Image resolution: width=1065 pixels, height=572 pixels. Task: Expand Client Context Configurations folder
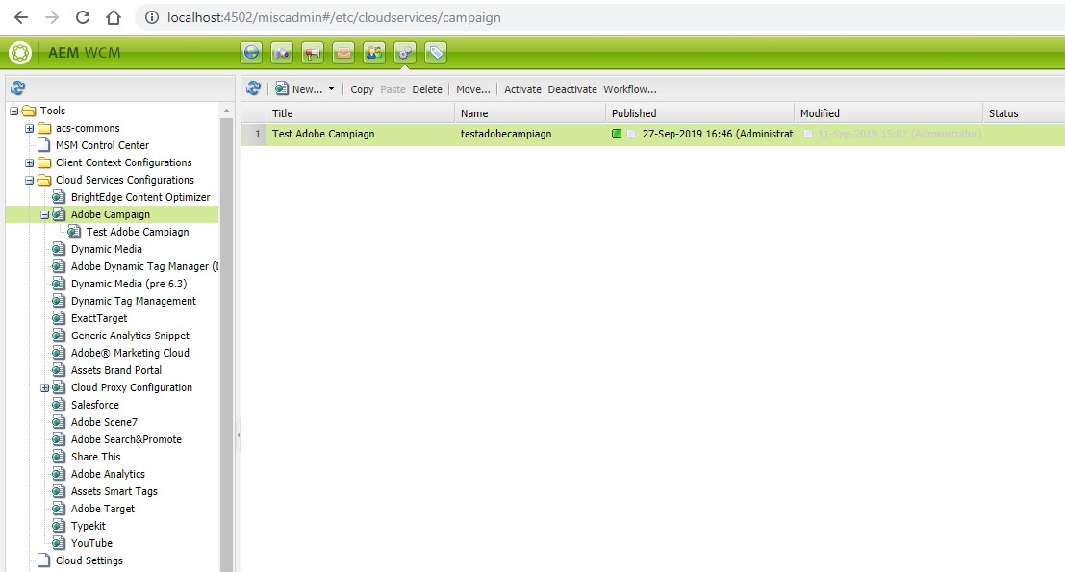click(x=29, y=162)
